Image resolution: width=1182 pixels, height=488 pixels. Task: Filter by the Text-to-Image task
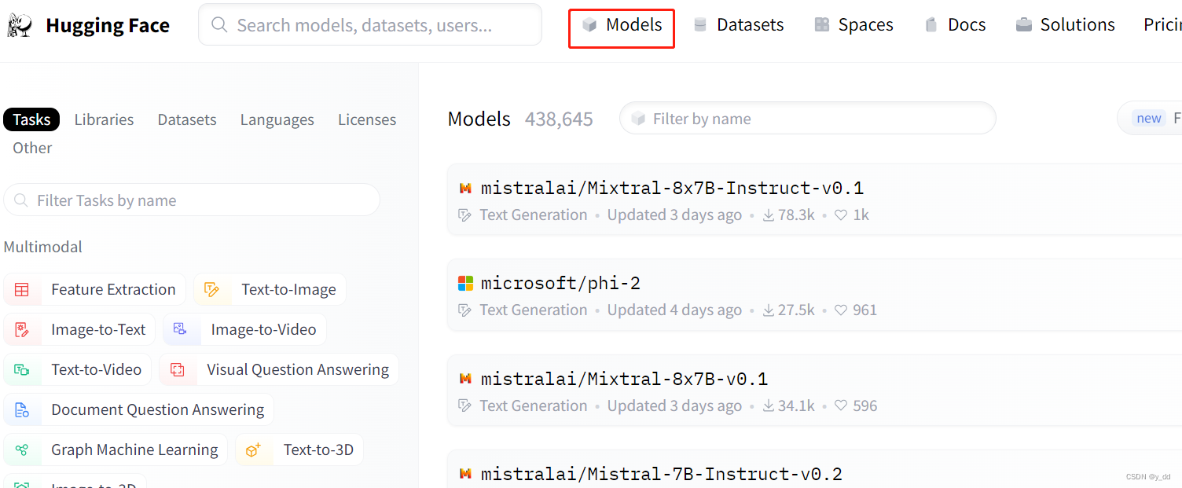[x=270, y=290]
